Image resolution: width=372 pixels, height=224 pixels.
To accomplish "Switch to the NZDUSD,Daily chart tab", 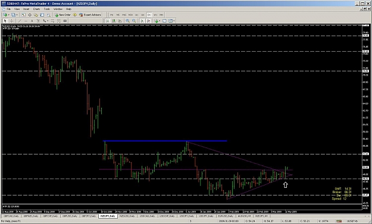I will (127, 216).
